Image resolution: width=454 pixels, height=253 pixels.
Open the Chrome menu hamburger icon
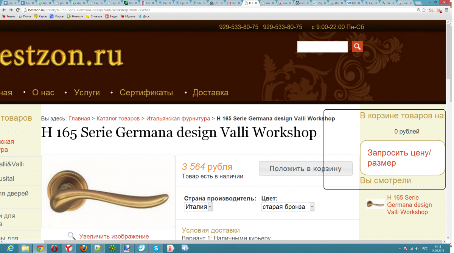coord(448,10)
